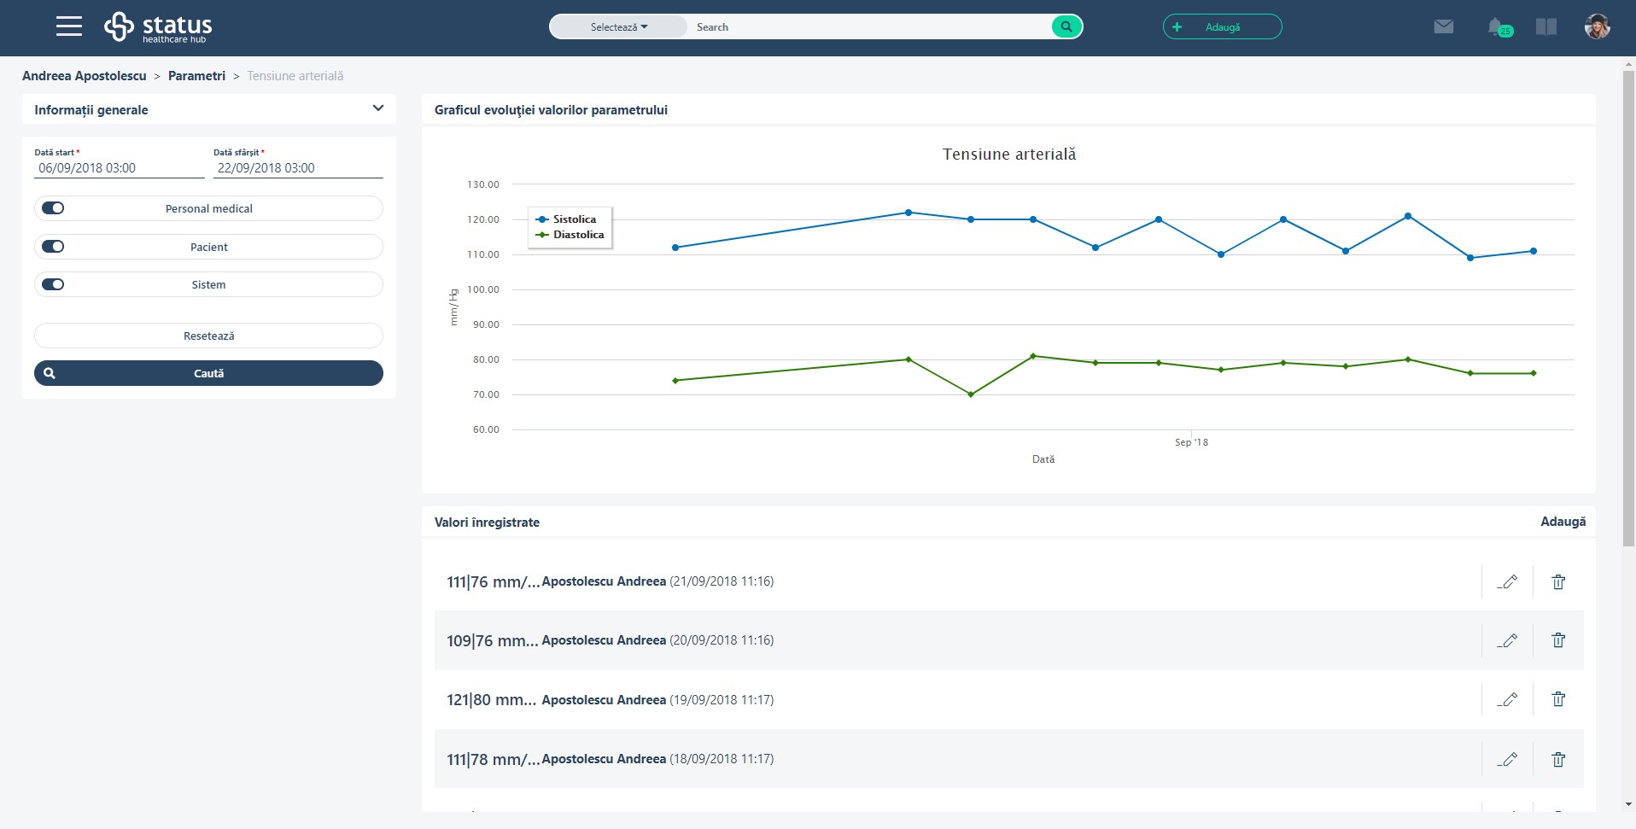Delete the 121|80 record from 19/09/2018

tap(1558, 699)
